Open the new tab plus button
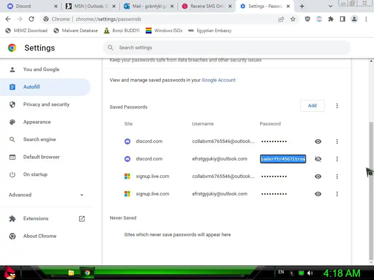Viewport: 374px width, 280px height. pos(302,6)
